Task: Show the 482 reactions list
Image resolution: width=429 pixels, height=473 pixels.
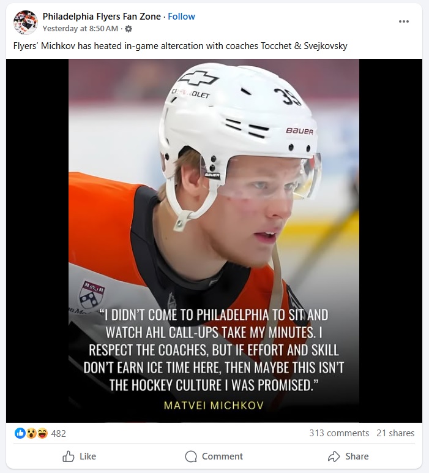Action: [x=59, y=434]
